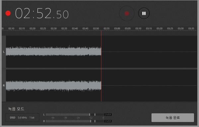Click the L meter OVER indicator
The height and width of the screenshot is (127, 199).
coord(108,114)
